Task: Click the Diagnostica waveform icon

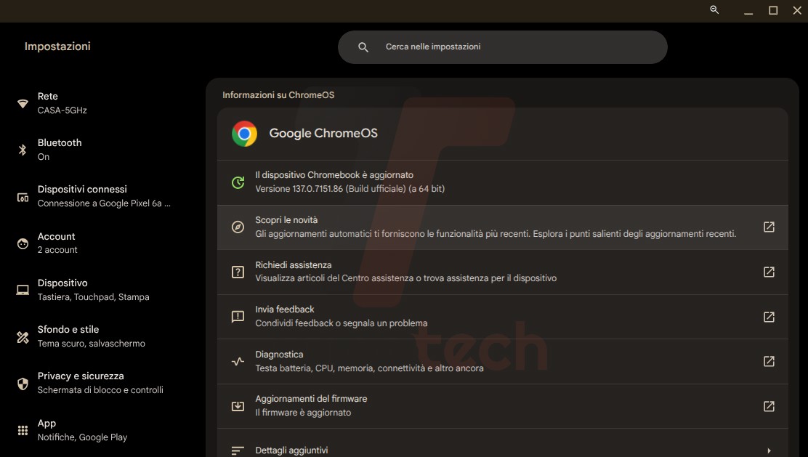Action: click(237, 361)
